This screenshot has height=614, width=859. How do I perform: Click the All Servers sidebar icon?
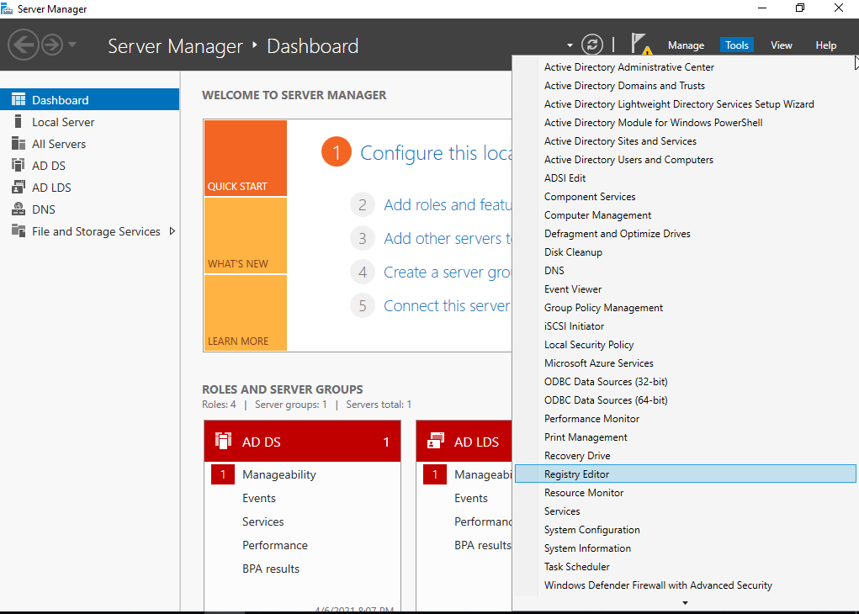[18, 144]
